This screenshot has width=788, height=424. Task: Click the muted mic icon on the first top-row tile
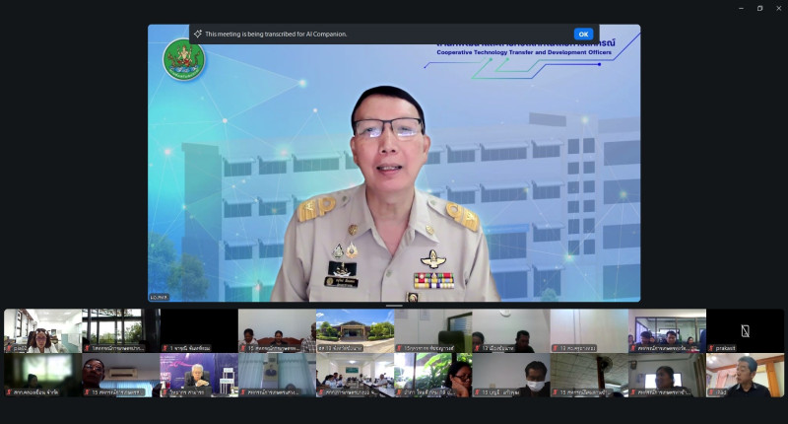tap(9, 348)
